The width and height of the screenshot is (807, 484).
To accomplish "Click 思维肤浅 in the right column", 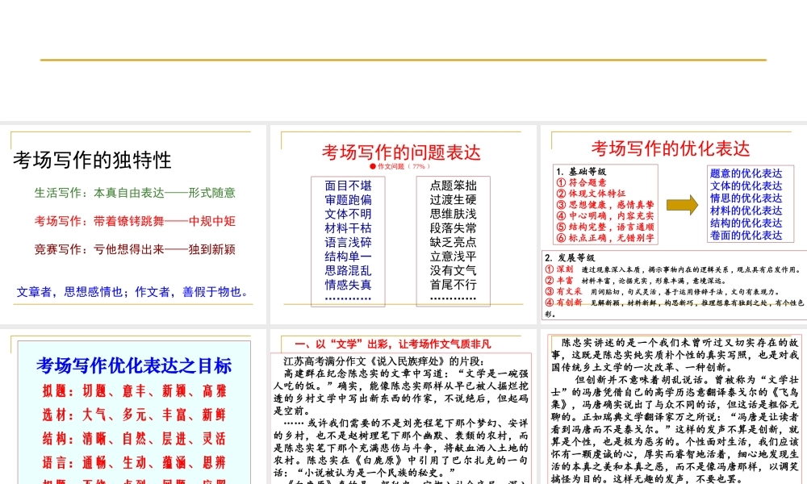I will click(x=454, y=214).
